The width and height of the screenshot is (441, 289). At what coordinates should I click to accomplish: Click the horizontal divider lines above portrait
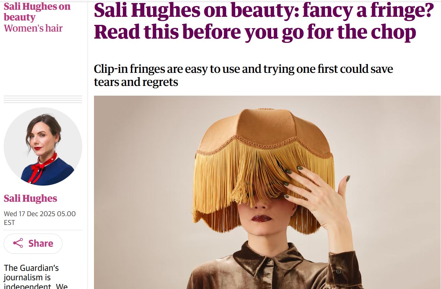(x=43, y=99)
